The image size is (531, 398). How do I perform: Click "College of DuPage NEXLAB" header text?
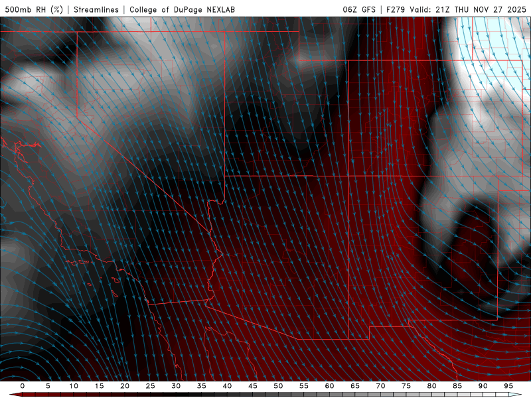pos(182,9)
